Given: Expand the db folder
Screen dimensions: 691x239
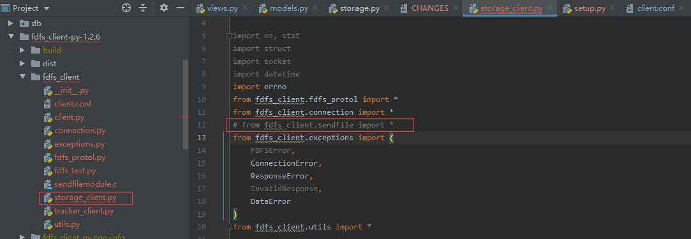Looking at the screenshot, I should tap(11, 24).
